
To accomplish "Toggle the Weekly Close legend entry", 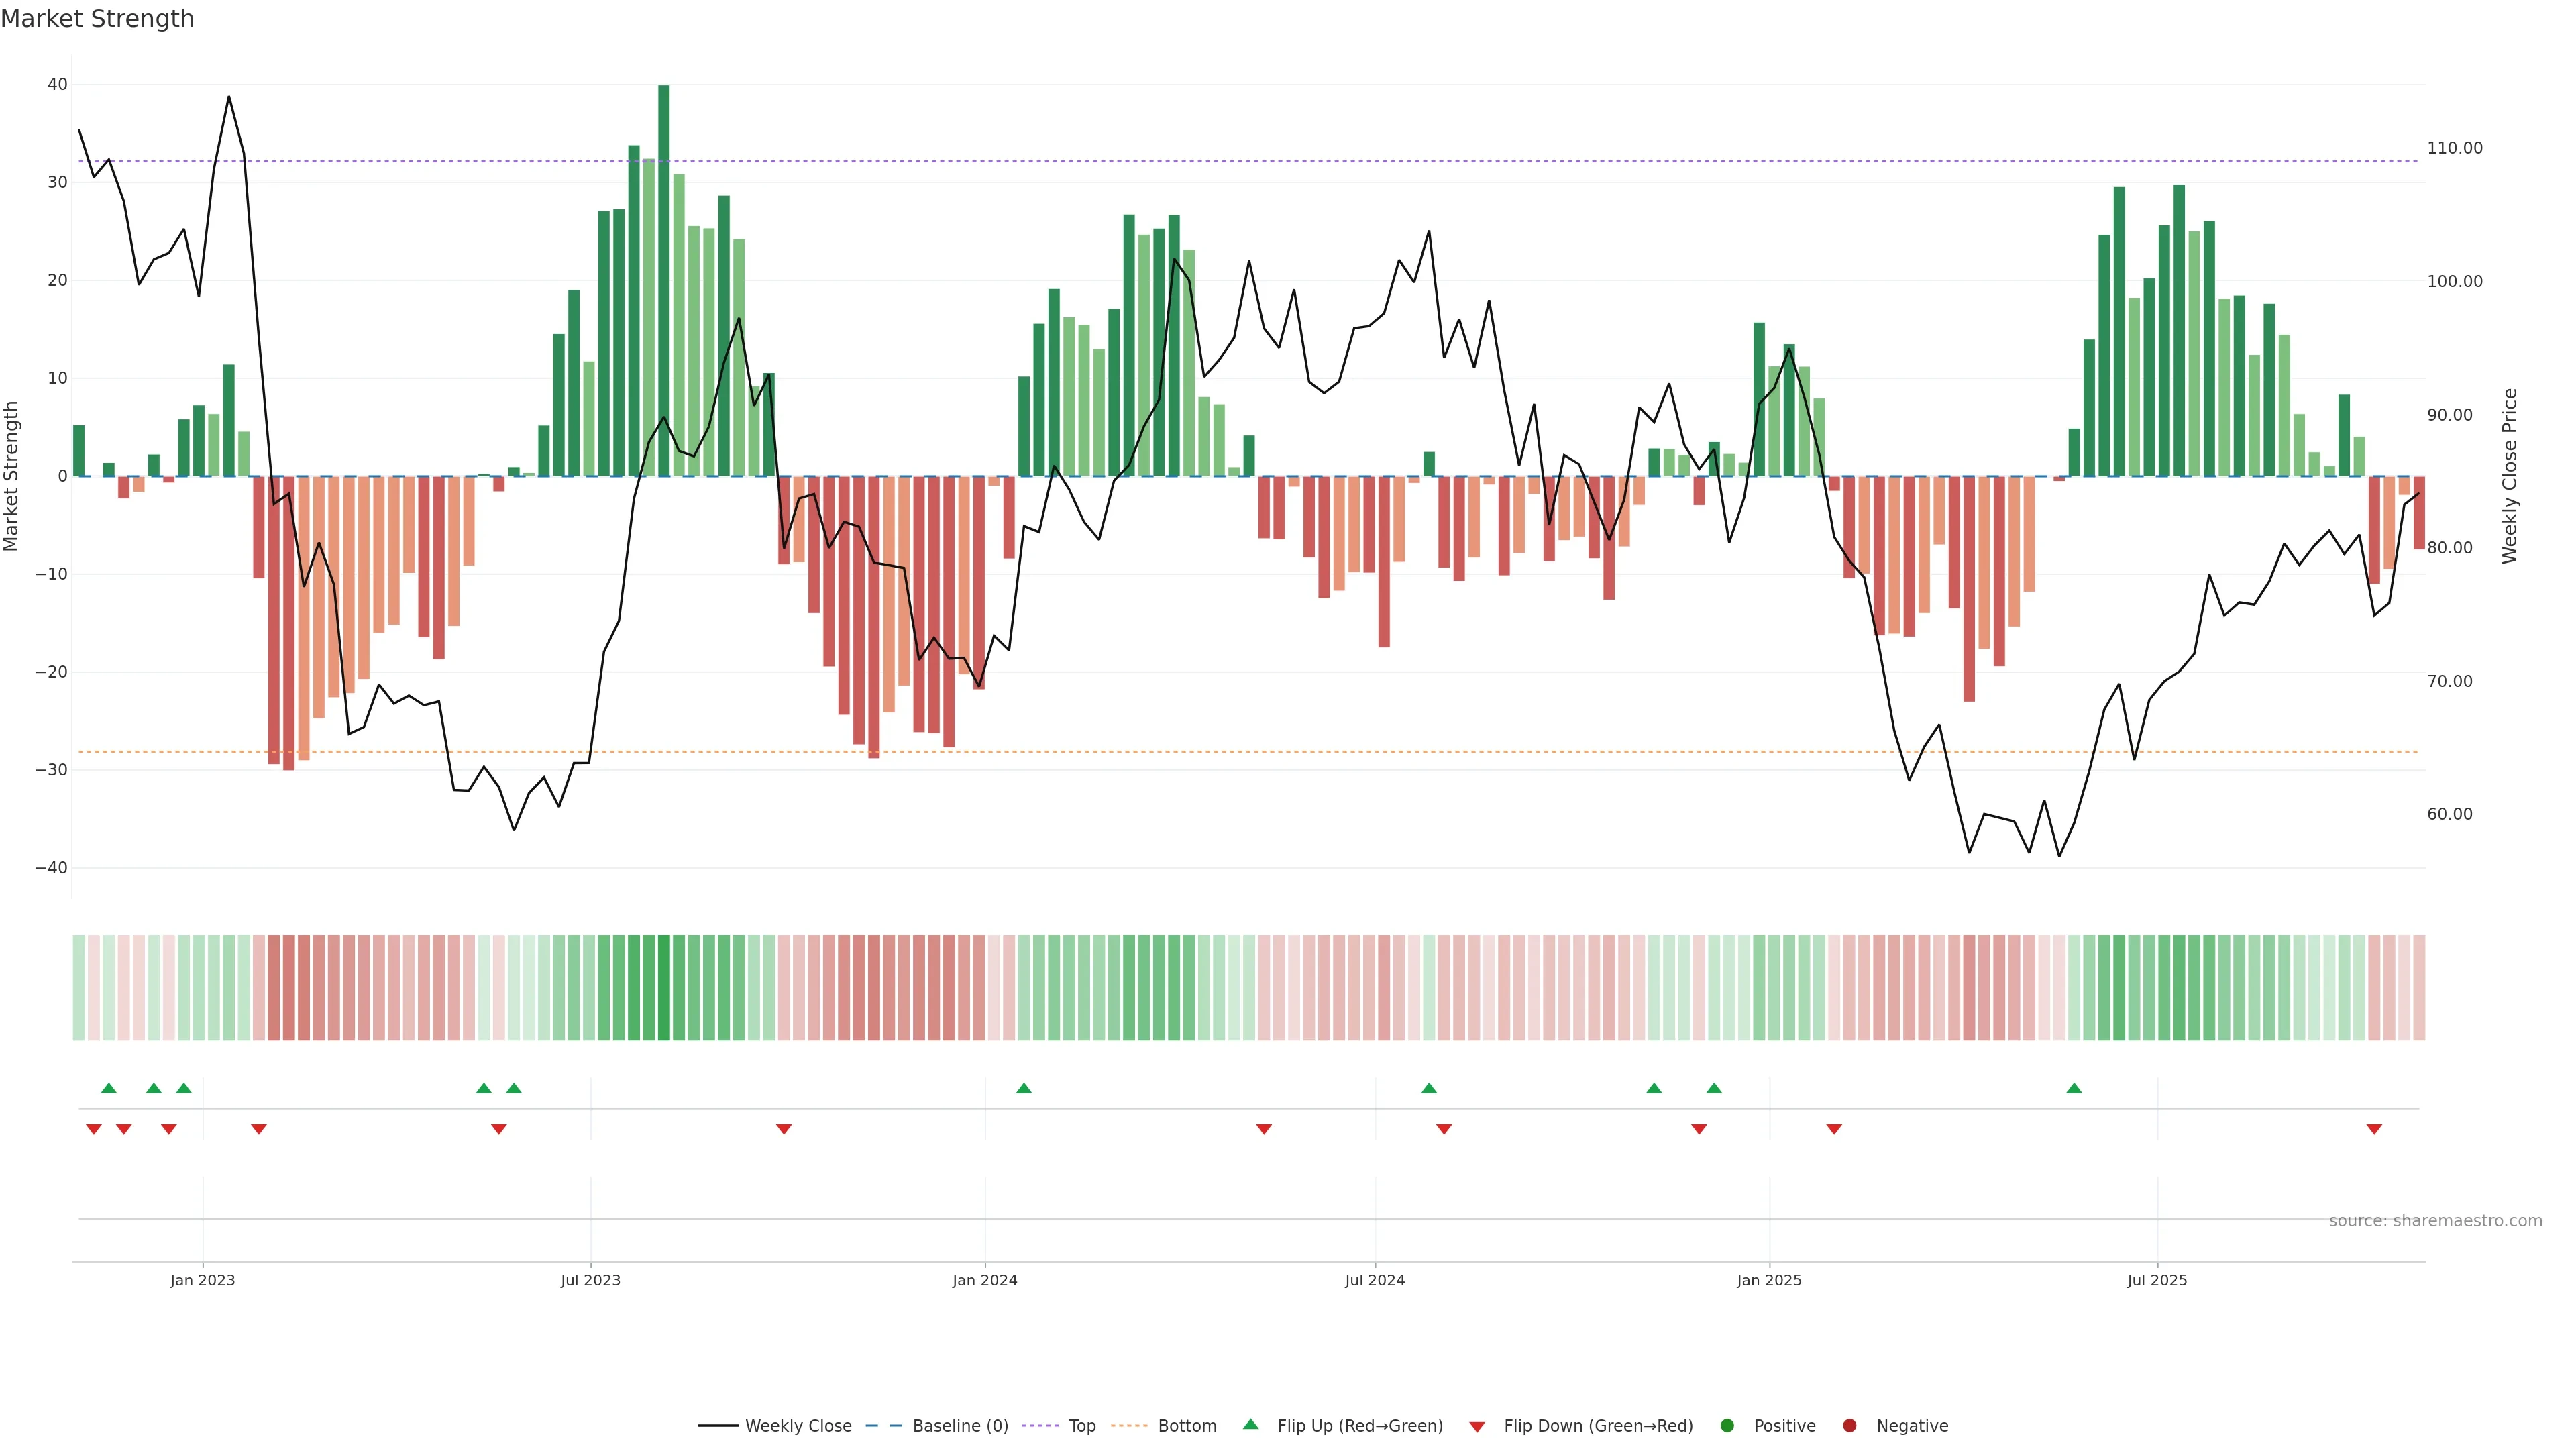I will click(x=775, y=1426).
